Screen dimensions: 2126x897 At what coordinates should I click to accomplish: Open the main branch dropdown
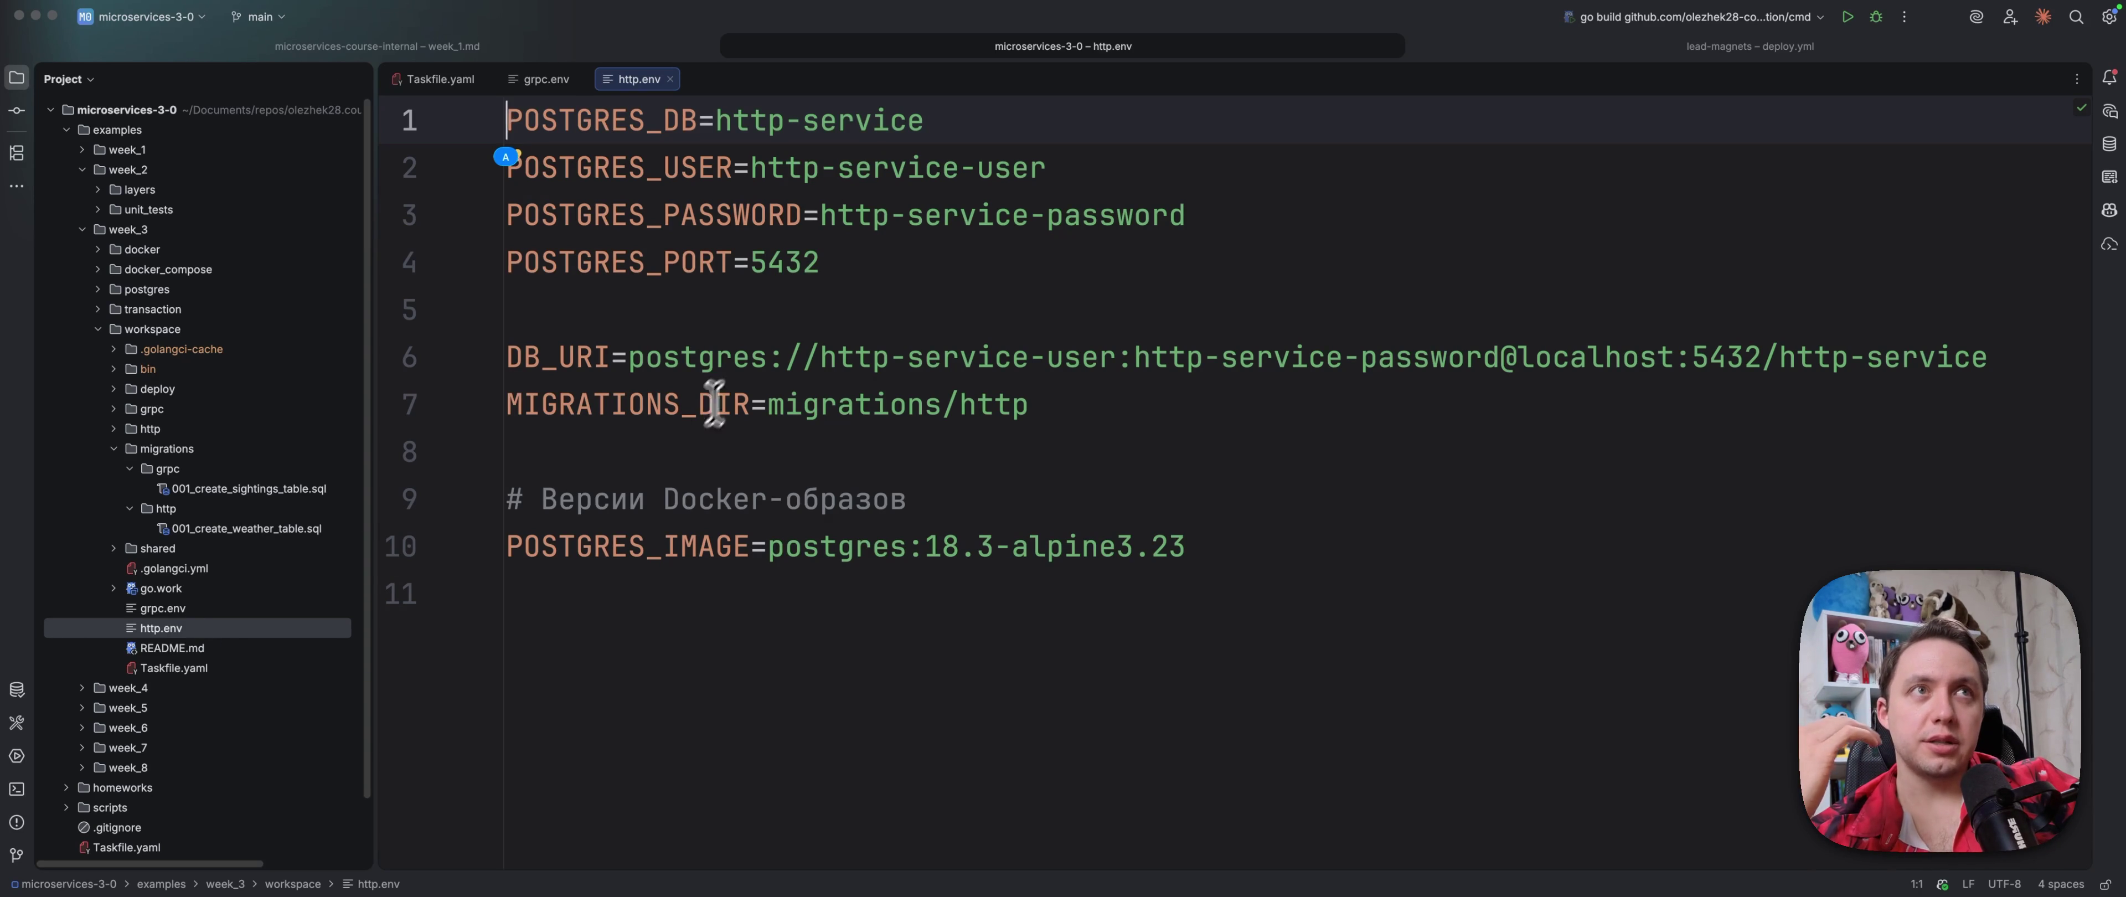[x=259, y=17]
